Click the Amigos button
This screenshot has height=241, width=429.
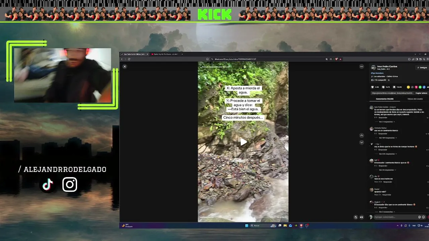tap(422, 68)
